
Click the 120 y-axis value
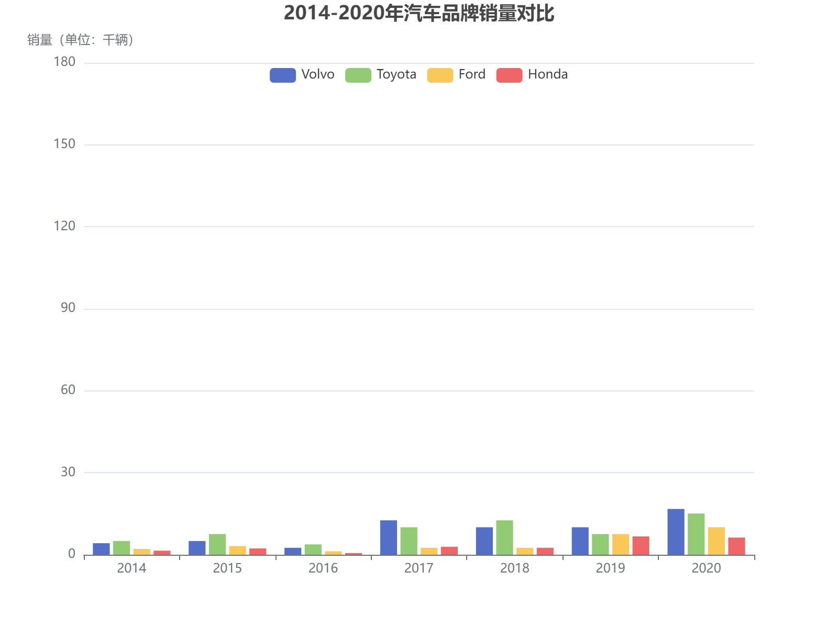click(x=64, y=226)
